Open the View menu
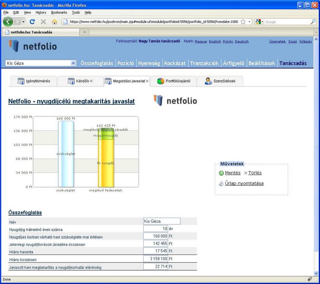 pos(27,12)
